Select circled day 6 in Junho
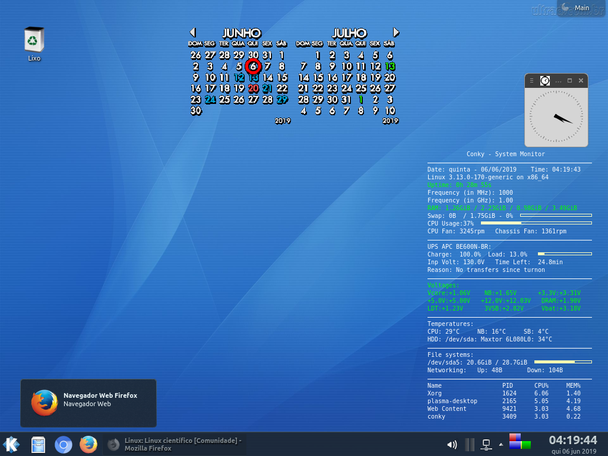The image size is (608, 456). pyautogui.click(x=253, y=66)
